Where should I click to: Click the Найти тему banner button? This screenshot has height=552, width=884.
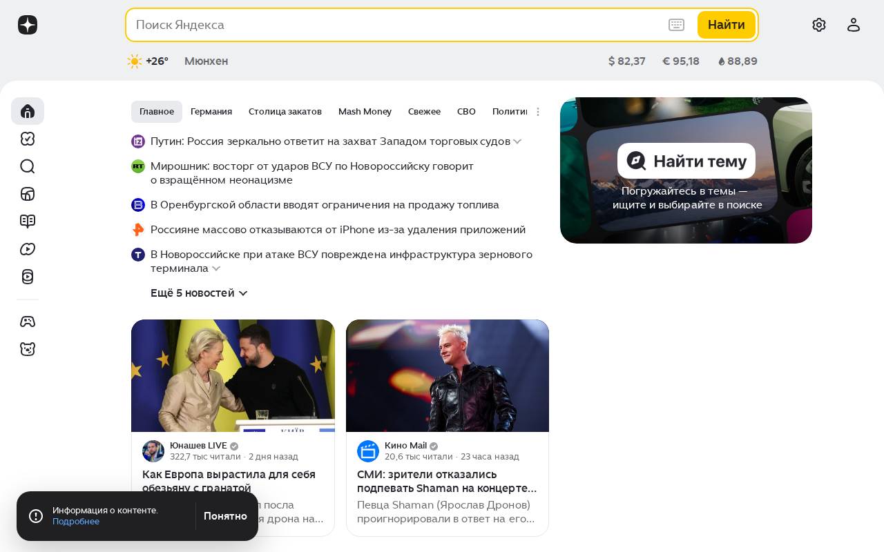coord(686,161)
